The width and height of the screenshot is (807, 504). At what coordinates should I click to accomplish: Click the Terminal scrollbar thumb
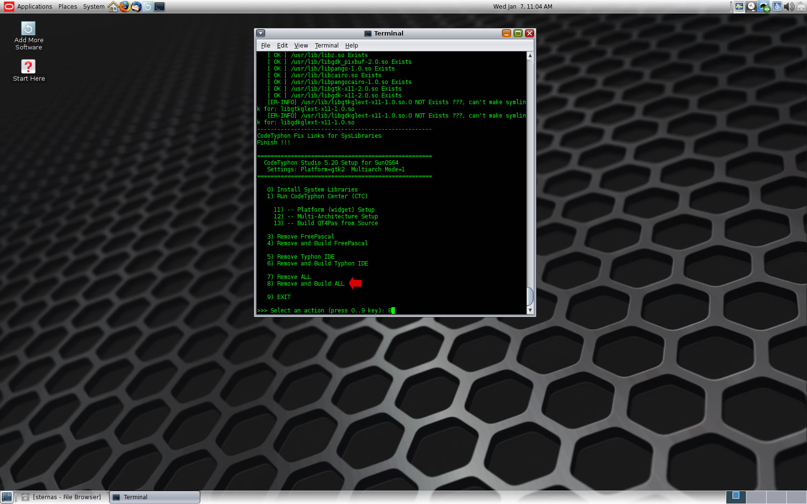(530, 296)
